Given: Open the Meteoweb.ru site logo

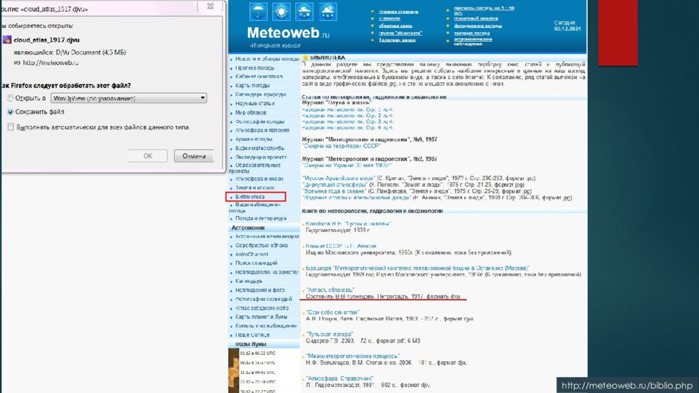Looking at the screenshot, I should point(288,33).
